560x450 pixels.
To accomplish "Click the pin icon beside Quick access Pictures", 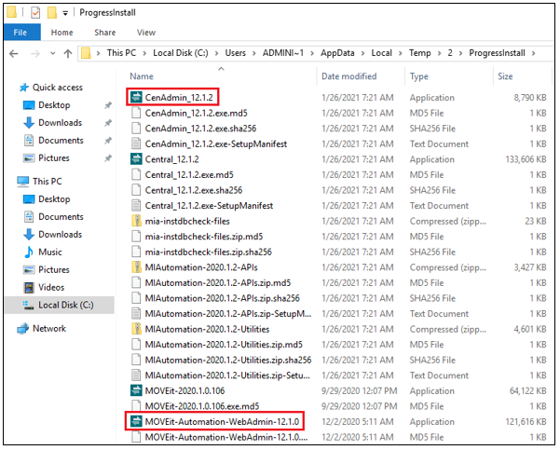I will coord(108,157).
